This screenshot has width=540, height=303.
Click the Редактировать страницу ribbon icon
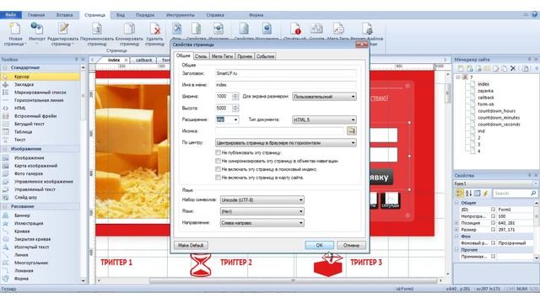(x=63, y=29)
